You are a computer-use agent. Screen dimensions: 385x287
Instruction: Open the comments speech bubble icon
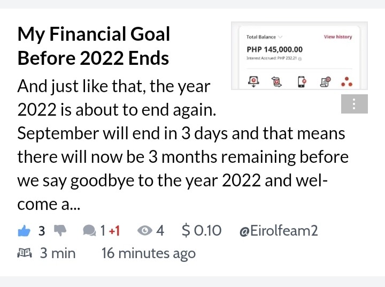[89, 231]
